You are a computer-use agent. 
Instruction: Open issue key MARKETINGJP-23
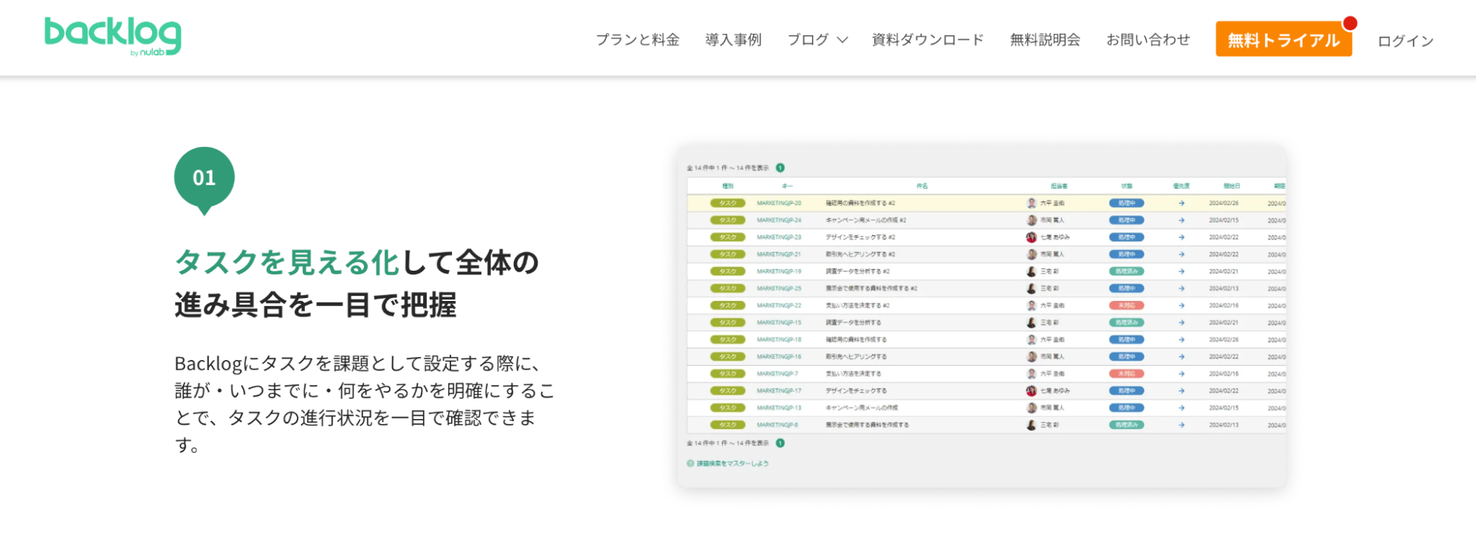pyautogui.click(x=779, y=238)
